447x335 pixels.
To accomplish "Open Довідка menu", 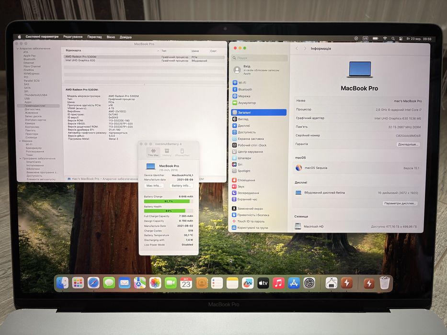I will coord(126,37).
